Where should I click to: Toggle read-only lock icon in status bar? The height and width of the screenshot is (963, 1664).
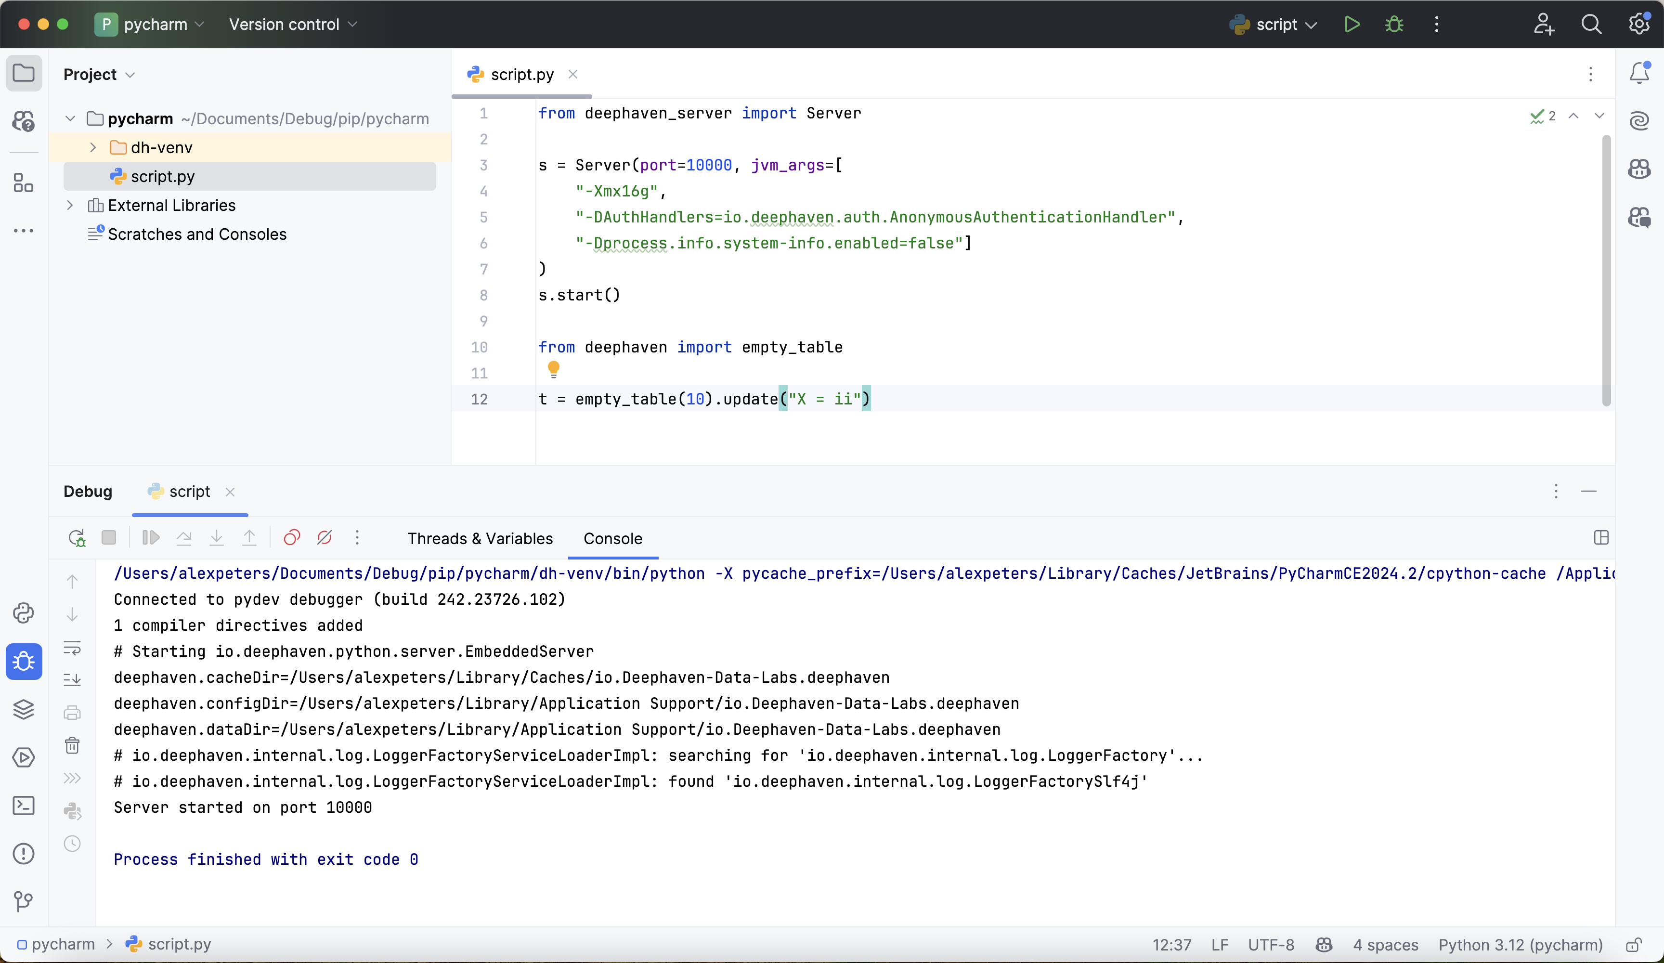(1634, 945)
